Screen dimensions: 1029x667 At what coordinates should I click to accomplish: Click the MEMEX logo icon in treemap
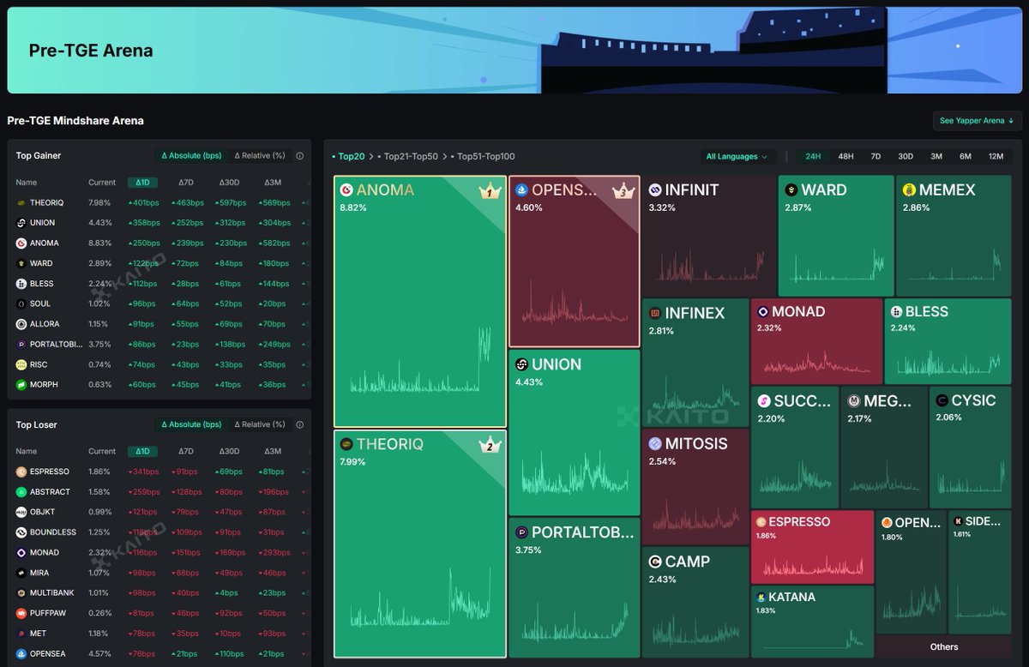[x=909, y=190]
